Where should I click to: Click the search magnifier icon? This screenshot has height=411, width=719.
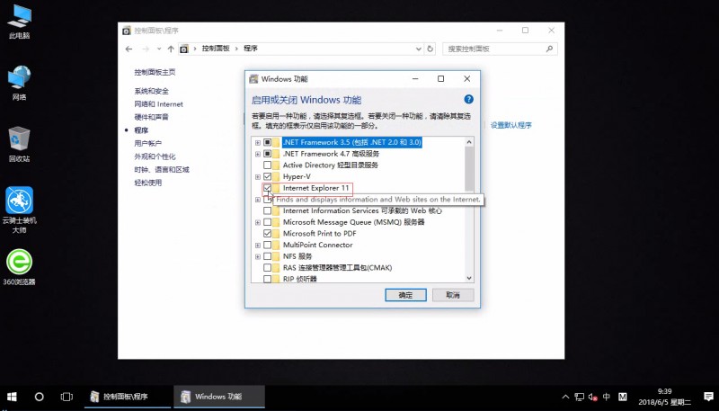549,49
